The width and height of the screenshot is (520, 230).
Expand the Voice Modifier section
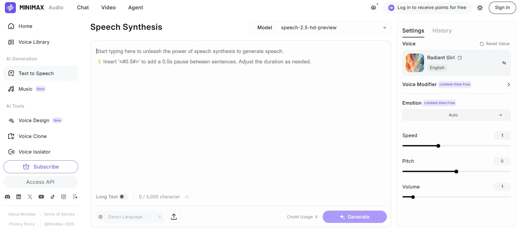coord(508,84)
